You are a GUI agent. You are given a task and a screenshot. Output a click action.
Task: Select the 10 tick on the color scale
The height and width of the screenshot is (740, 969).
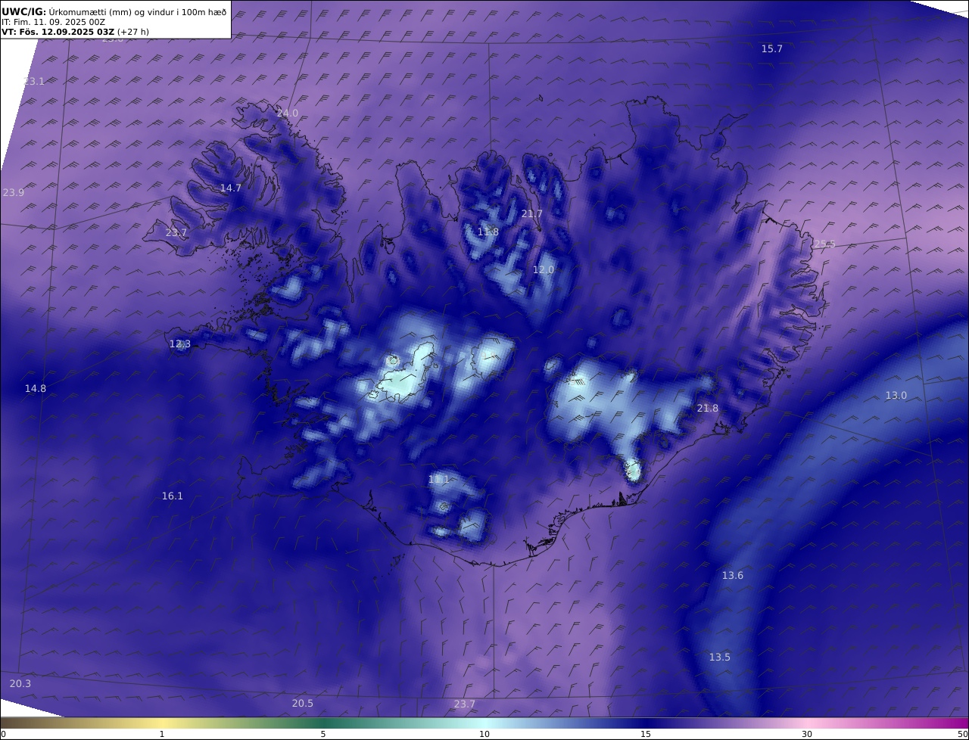484,734
